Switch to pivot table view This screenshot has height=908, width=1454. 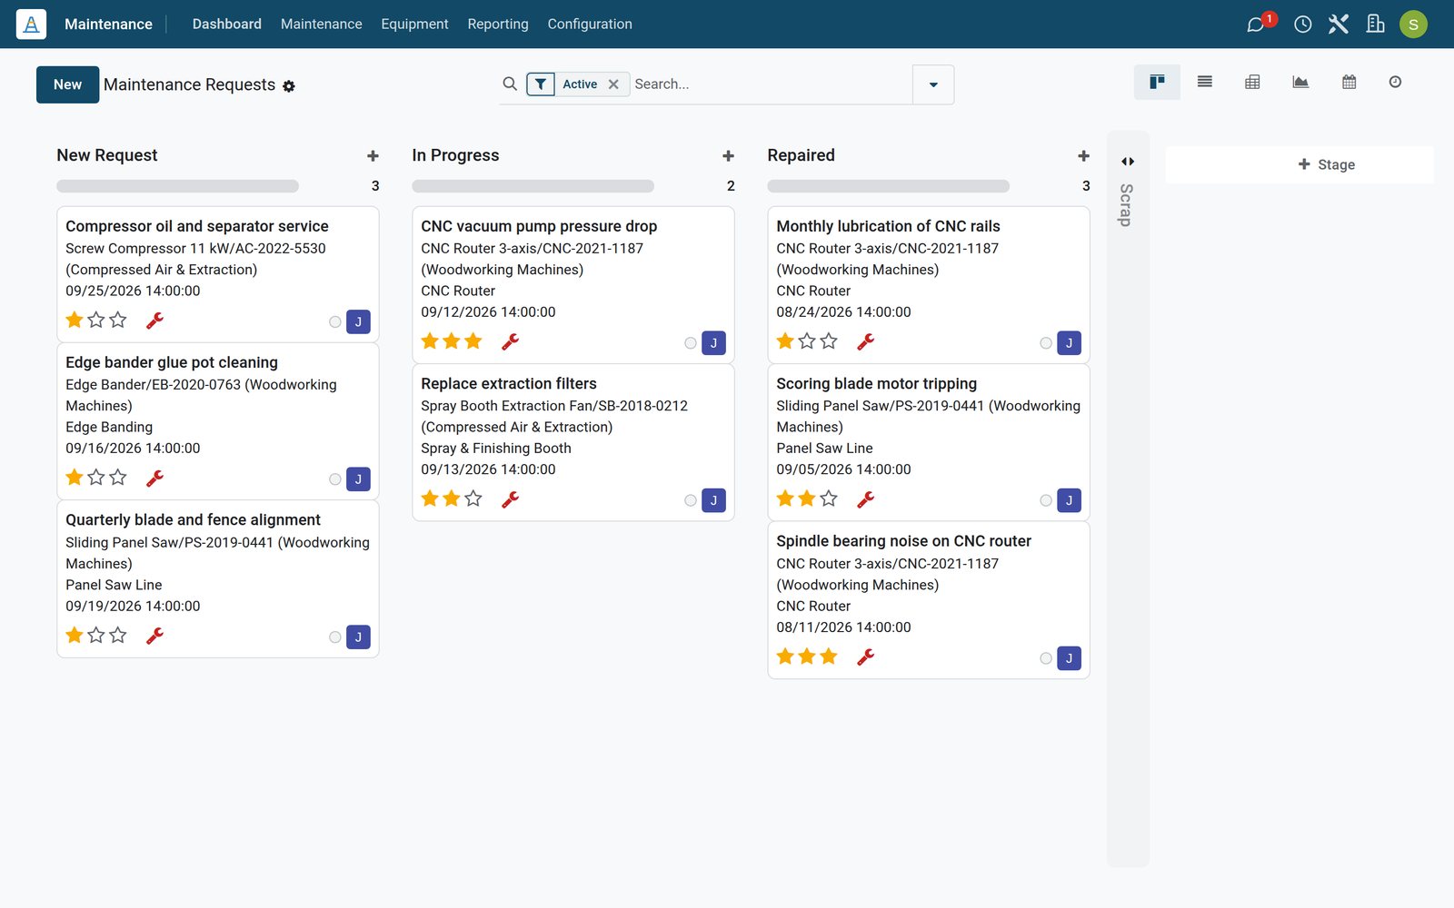point(1252,82)
